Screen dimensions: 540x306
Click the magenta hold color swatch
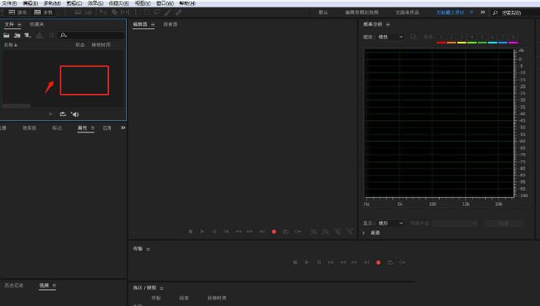513,43
